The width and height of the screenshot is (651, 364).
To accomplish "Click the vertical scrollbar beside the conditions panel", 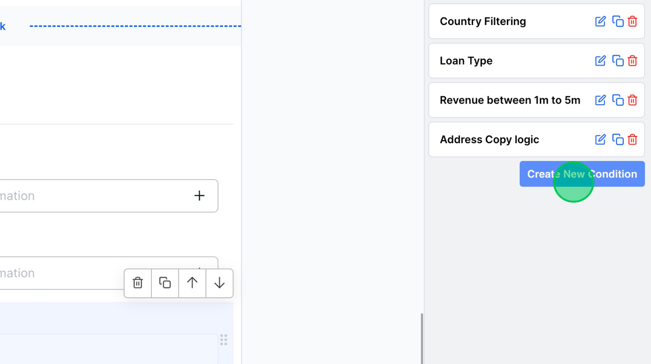I will tap(422, 338).
